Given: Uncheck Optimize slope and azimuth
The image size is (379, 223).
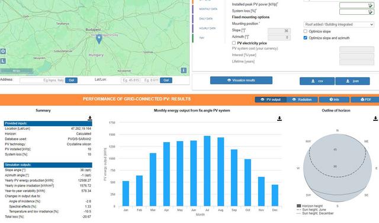Looking at the screenshot, I should (x=306, y=38).
